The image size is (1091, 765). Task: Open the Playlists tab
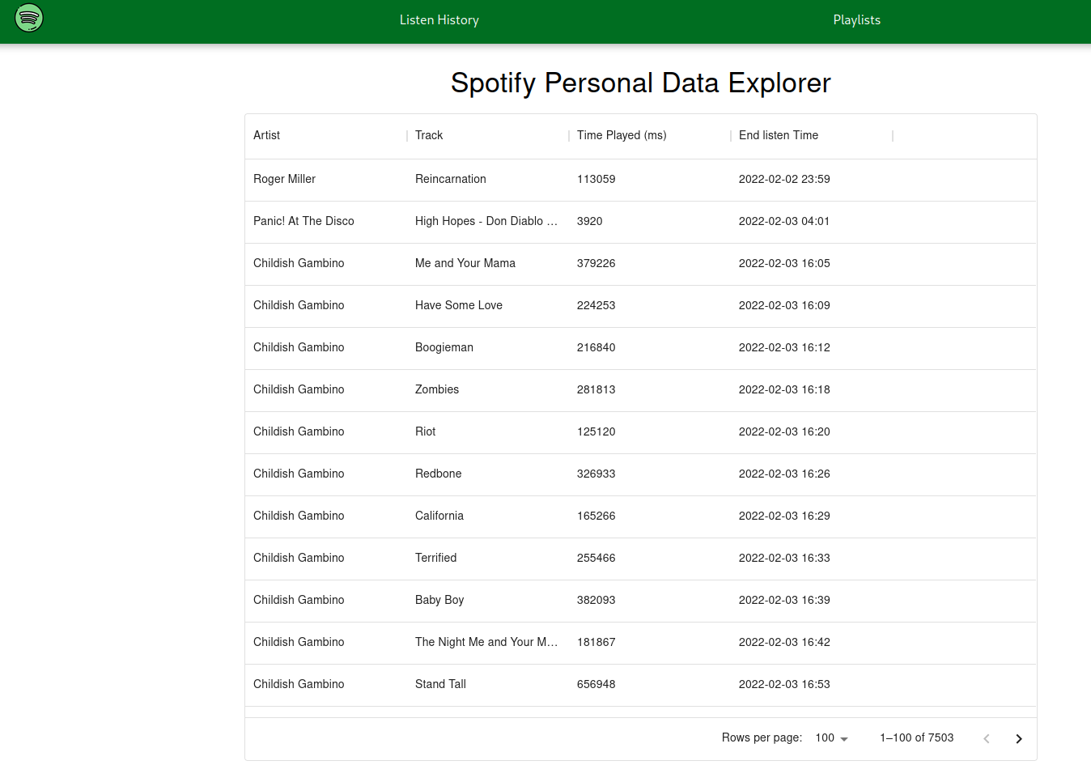[x=856, y=20]
